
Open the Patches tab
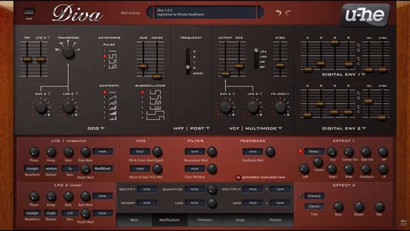coord(275,220)
